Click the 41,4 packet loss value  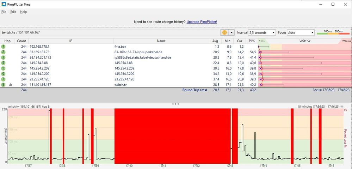(x=252, y=58)
